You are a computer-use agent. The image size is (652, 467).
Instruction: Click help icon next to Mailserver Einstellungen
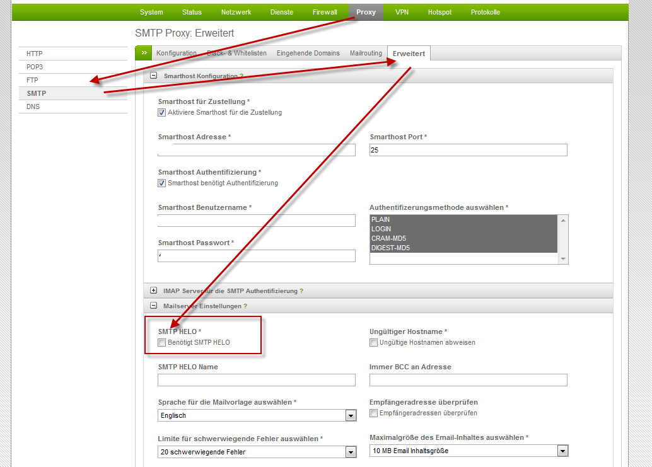(x=245, y=306)
